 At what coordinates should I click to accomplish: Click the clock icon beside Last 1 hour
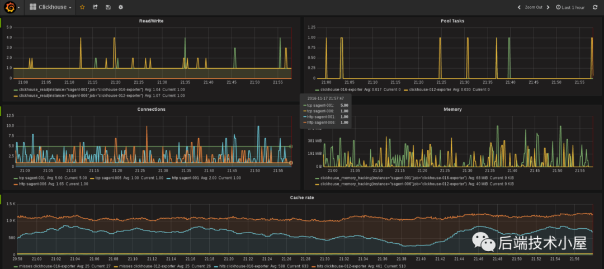tap(558, 7)
